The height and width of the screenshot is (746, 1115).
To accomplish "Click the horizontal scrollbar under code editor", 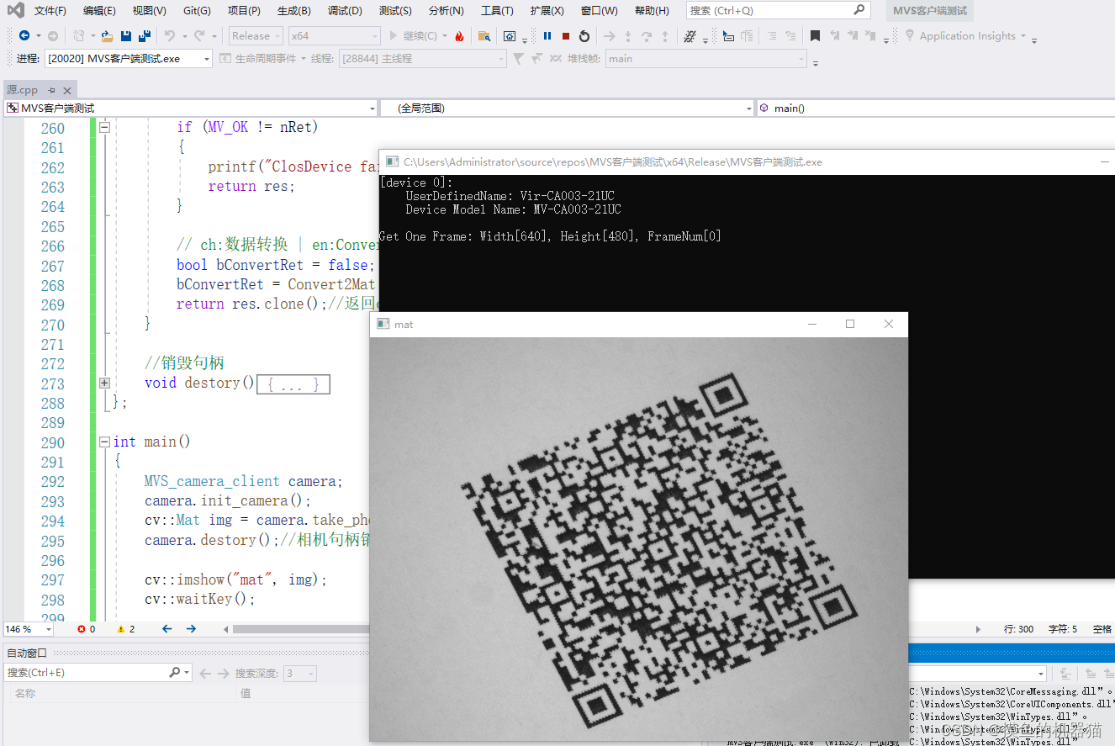I will tap(300, 629).
